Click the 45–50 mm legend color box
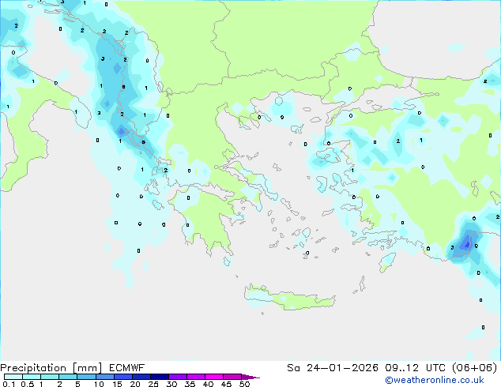 pyautogui.click(x=232, y=377)
